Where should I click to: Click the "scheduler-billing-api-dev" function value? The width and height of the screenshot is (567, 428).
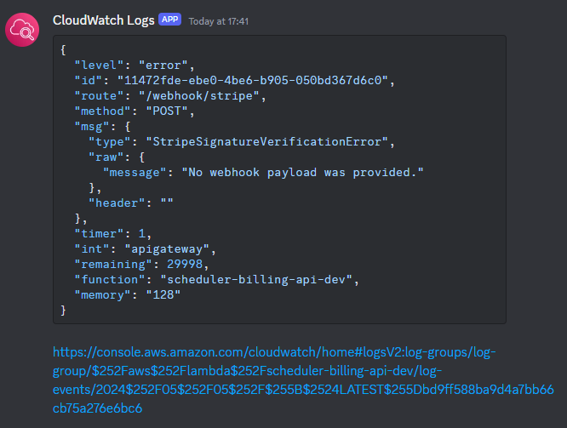pyautogui.click(x=256, y=280)
